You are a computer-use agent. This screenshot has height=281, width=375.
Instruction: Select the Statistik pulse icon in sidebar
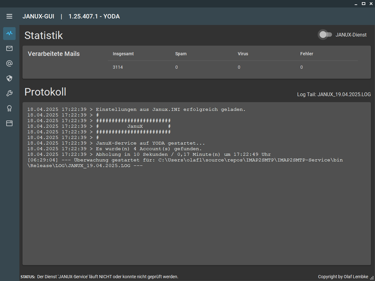[x=9, y=33]
